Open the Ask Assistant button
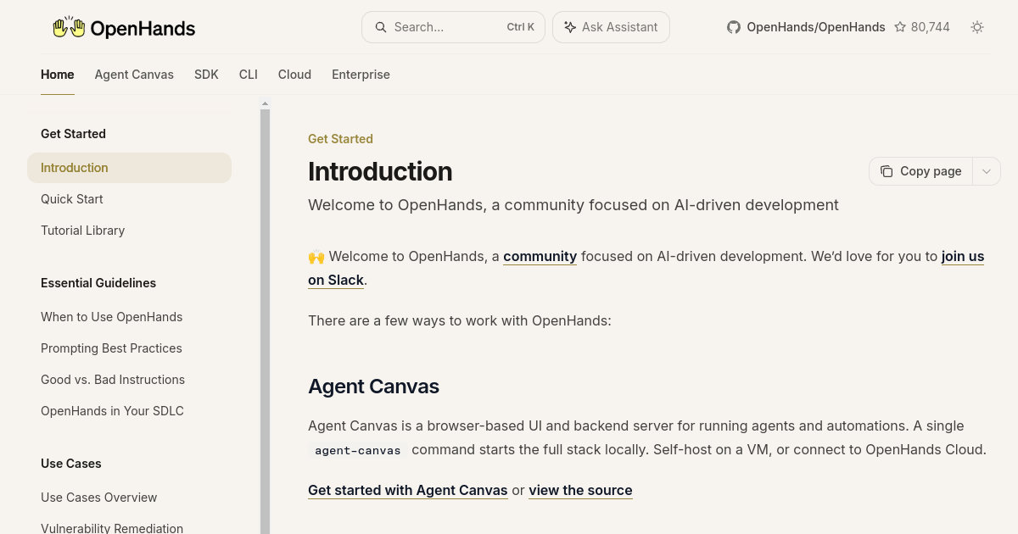1018x534 pixels. tap(611, 27)
